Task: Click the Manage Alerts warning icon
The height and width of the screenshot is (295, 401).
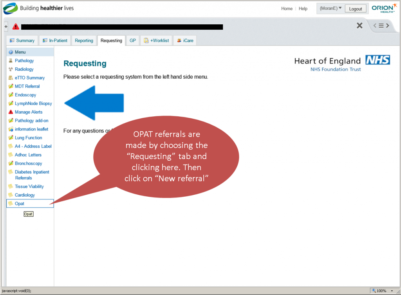Action: [x=11, y=112]
